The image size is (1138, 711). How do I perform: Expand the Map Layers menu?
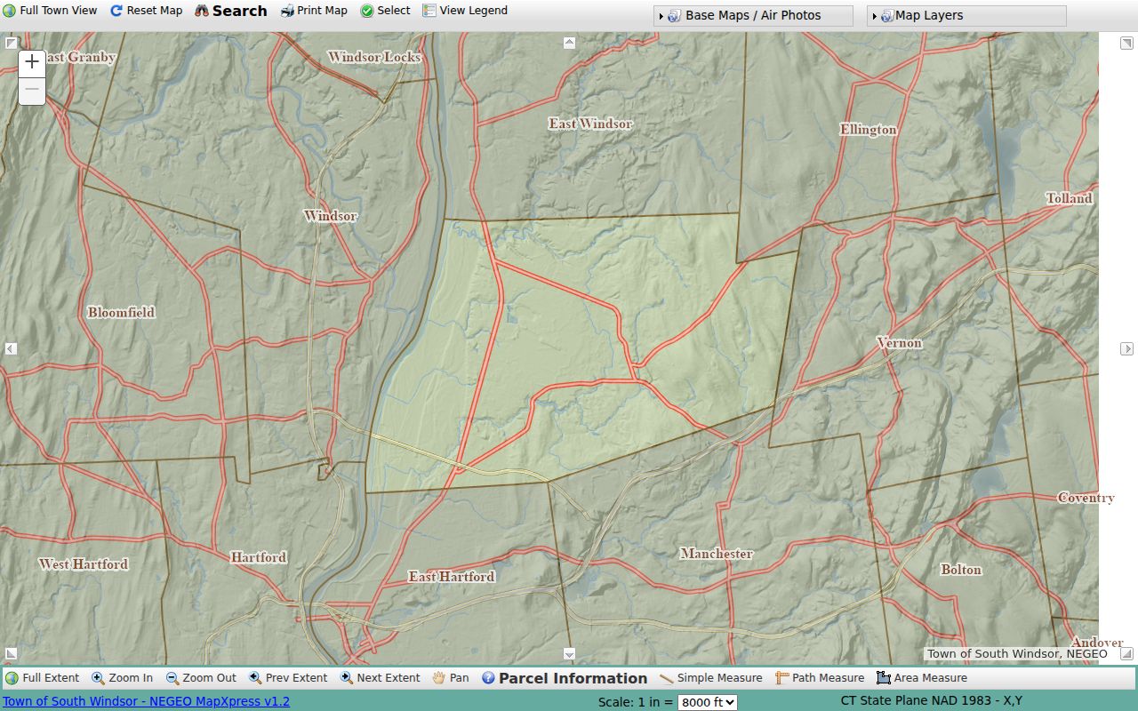tap(966, 15)
